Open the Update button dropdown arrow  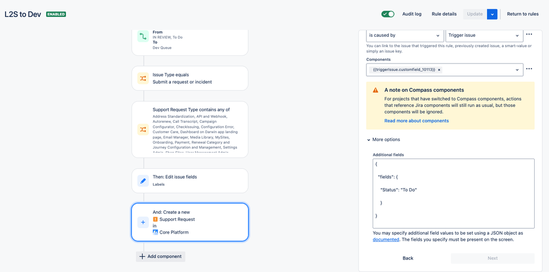pos(492,14)
